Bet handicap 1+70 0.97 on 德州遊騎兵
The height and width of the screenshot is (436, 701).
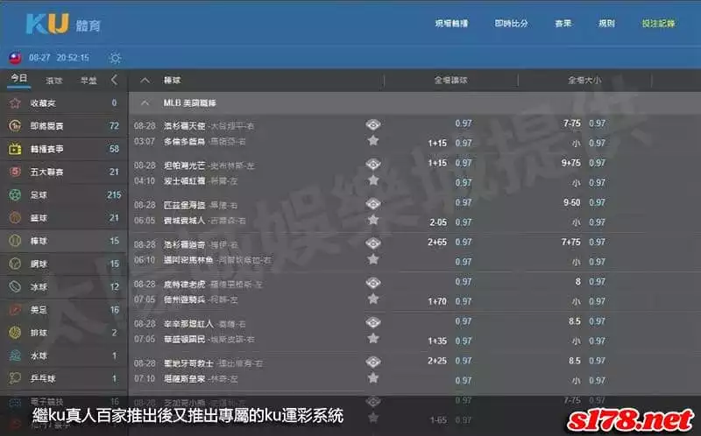click(x=450, y=301)
